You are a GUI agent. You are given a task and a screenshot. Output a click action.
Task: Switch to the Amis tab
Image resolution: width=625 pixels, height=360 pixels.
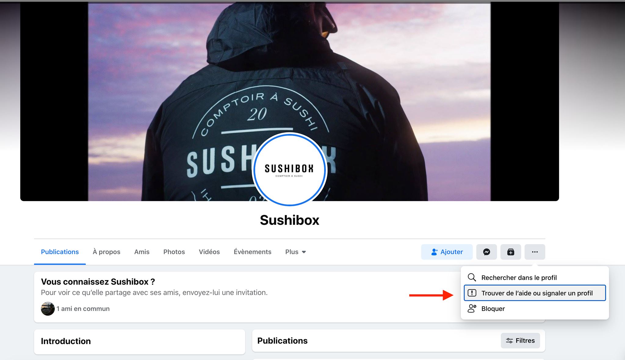pyautogui.click(x=142, y=252)
